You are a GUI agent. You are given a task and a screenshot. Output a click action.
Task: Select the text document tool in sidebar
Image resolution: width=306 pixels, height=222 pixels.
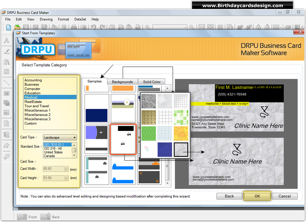tap(7, 123)
